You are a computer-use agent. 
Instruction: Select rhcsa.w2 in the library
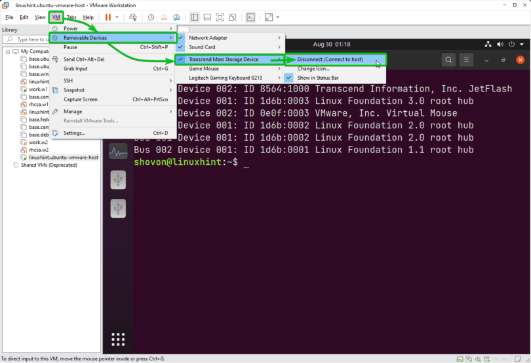[39, 150]
